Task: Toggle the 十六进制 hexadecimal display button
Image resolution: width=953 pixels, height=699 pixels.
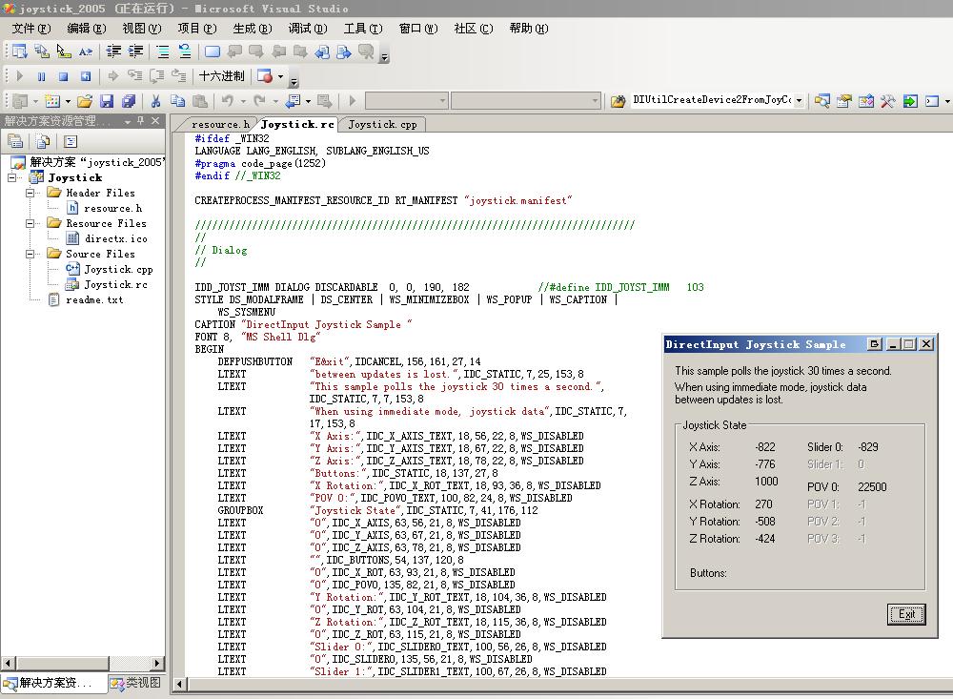Action: 222,76
